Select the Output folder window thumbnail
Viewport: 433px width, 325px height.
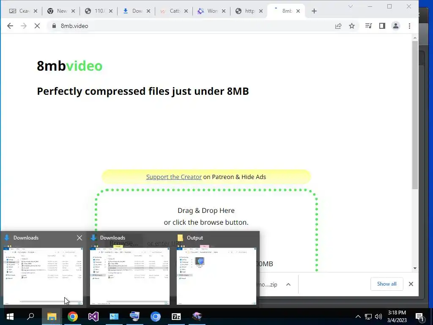tap(216, 276)
